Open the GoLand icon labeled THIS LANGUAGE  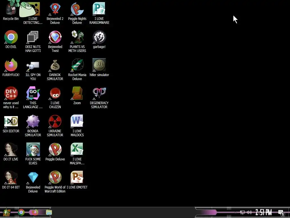click(x=33, y=93)
